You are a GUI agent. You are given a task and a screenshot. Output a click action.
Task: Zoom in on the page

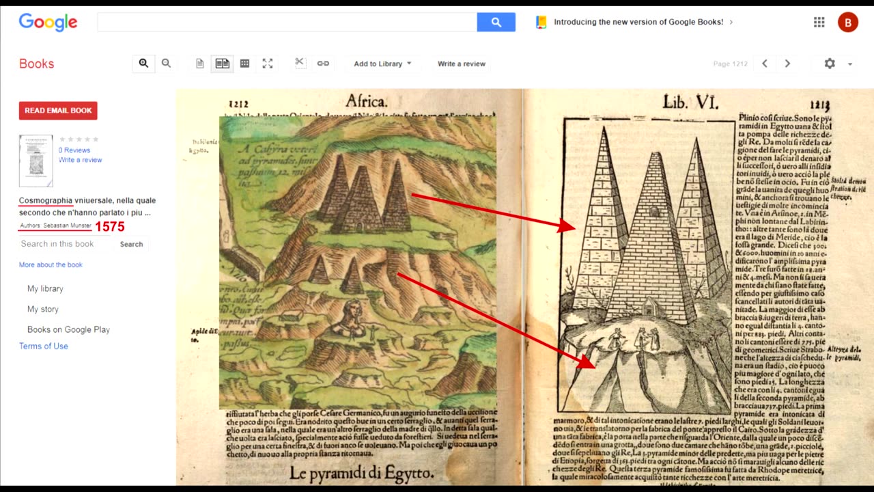143,64
